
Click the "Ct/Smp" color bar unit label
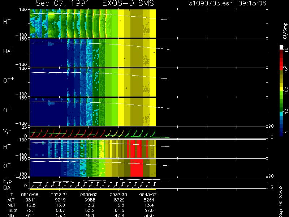pos(285,31)
